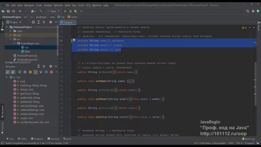
Task: Open the user/VCS dropdown in toolbar
Action: 33,11
